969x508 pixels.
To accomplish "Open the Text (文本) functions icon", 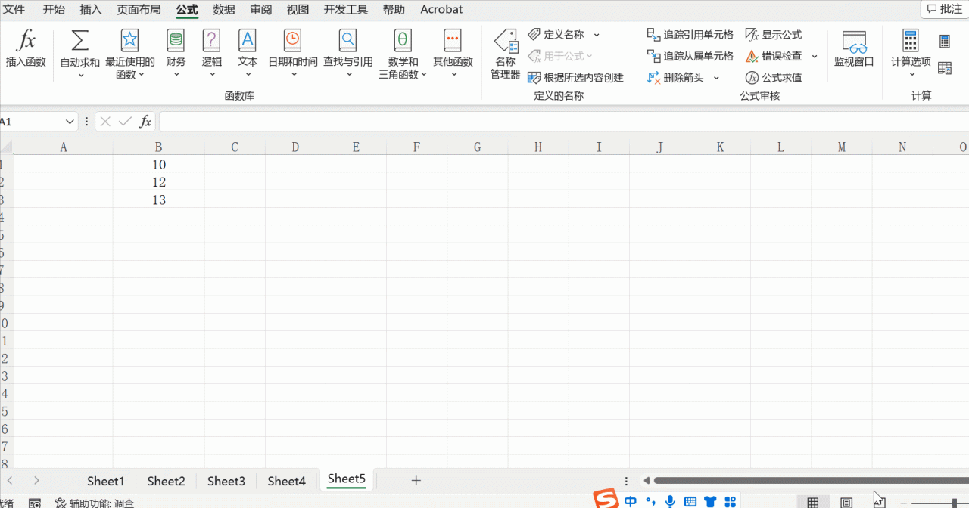I will tap(248, 40).
